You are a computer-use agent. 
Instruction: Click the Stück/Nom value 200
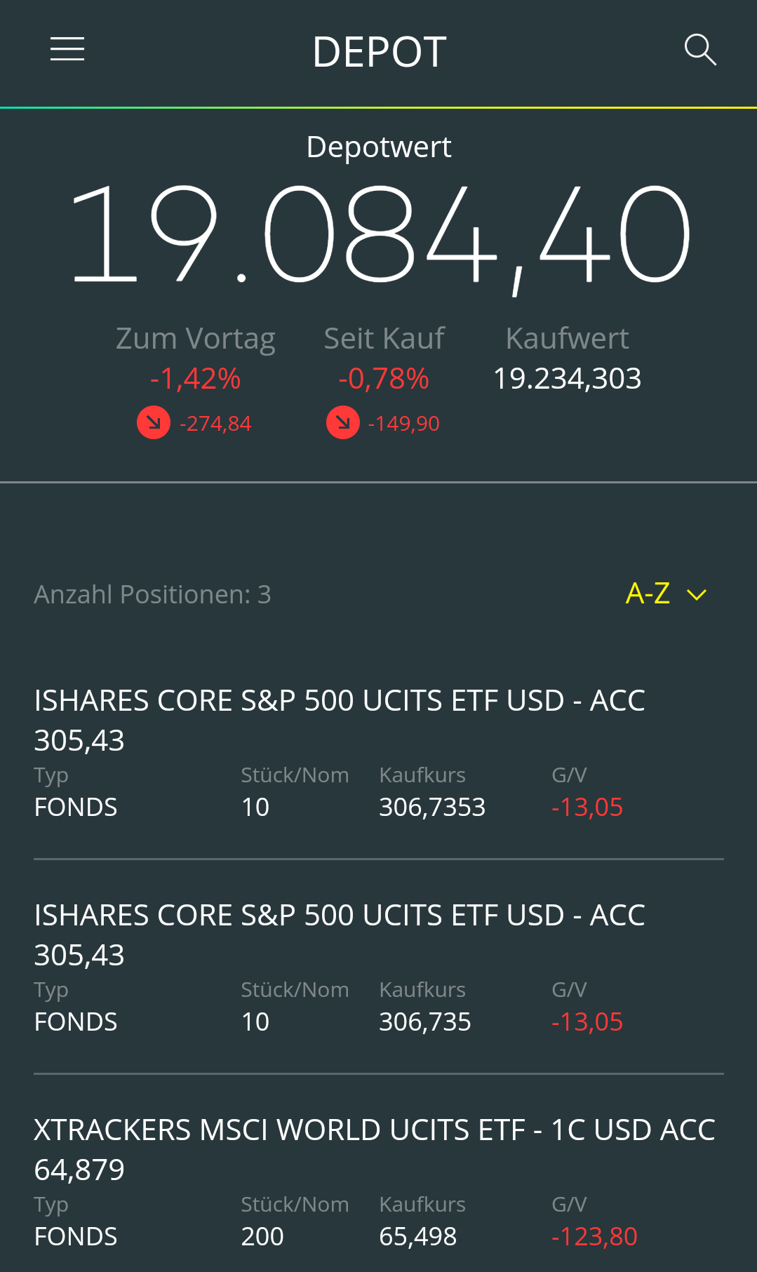262,1236
